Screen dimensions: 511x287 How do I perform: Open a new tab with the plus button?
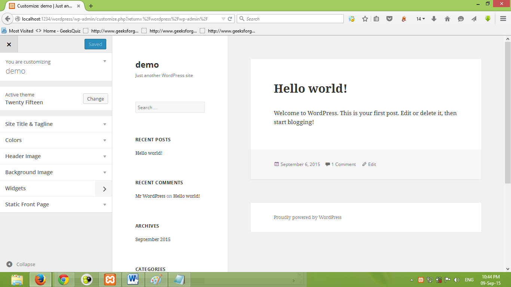pyautogui.click(x=91, y=6)
